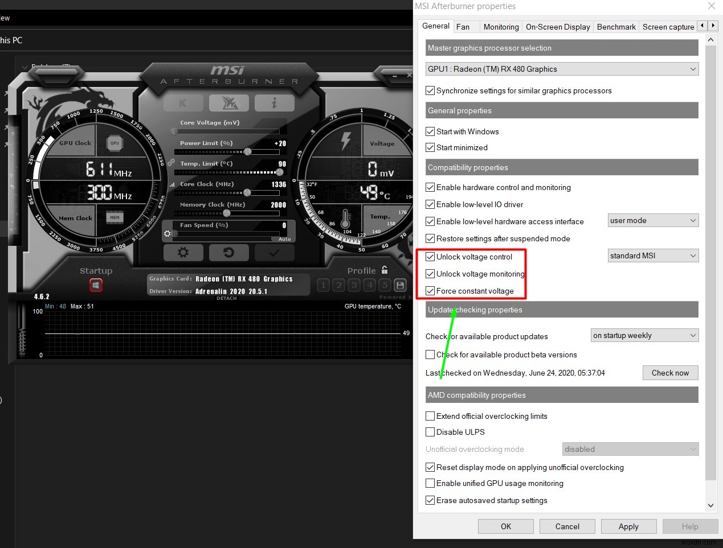723x548 pixels.
Task: Click the reset settings arrow button
Action: pos(228,252)
